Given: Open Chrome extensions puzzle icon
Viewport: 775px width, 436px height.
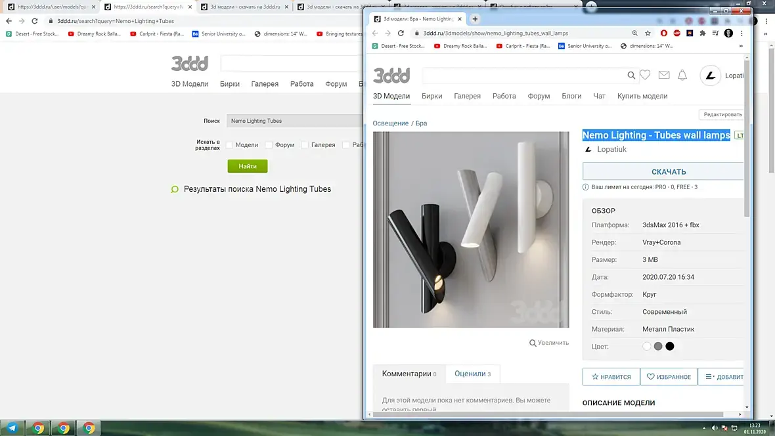Looking at the screenshot, I should click(x=702, y=33).
